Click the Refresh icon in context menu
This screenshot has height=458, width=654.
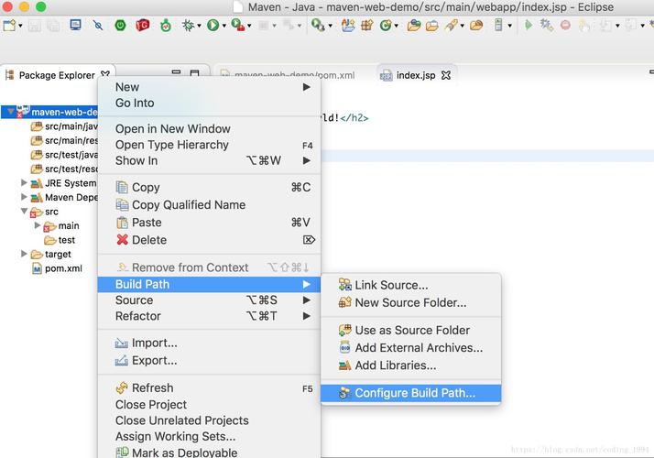coord(122,388)
